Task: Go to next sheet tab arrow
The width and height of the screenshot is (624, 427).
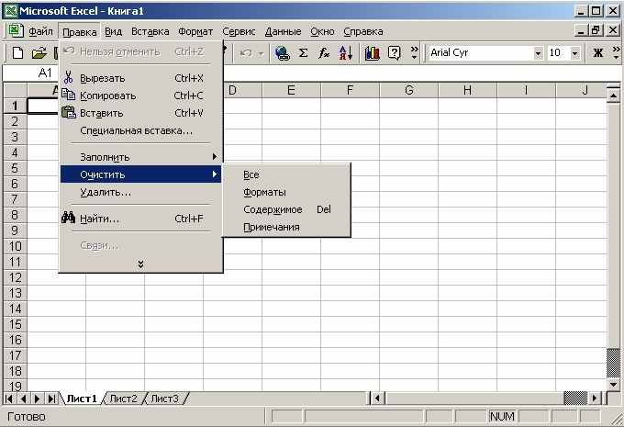Action: click(38, 399)
